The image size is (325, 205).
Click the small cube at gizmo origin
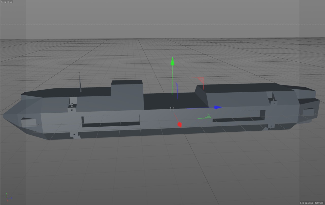172,109
